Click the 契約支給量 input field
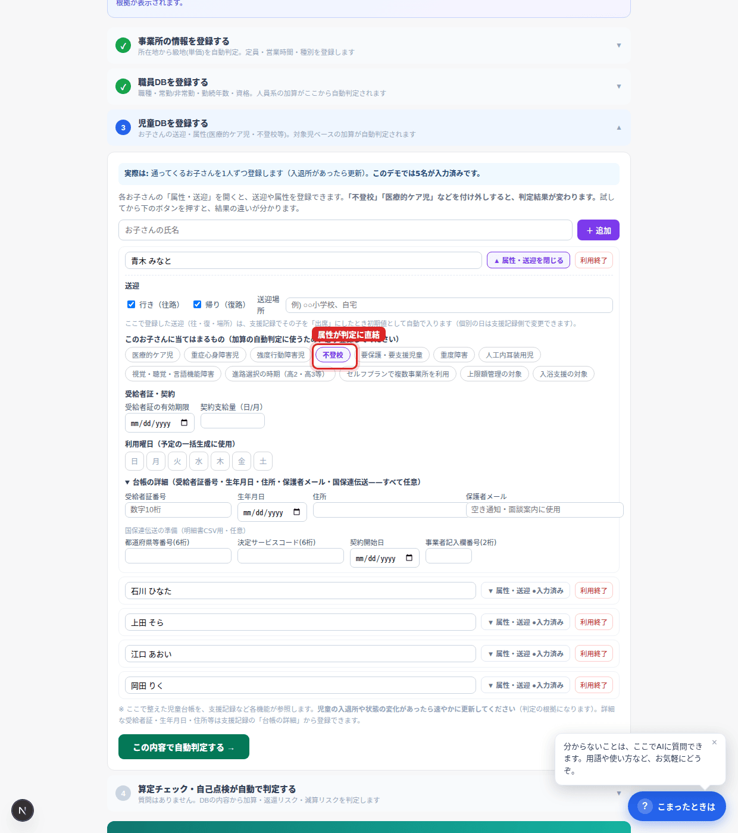Image resolution: width=738 pixels, height=833 pixels. tap(233, 421)
